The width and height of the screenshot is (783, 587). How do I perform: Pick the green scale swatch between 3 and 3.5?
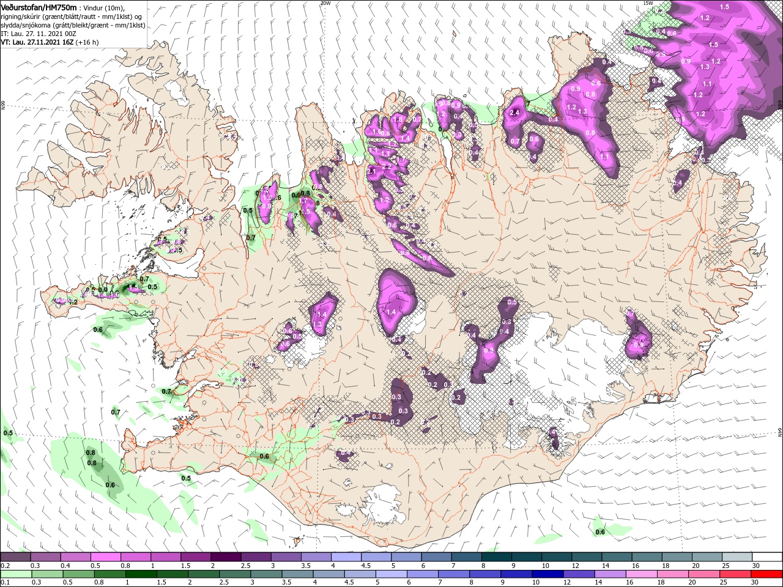267,574
